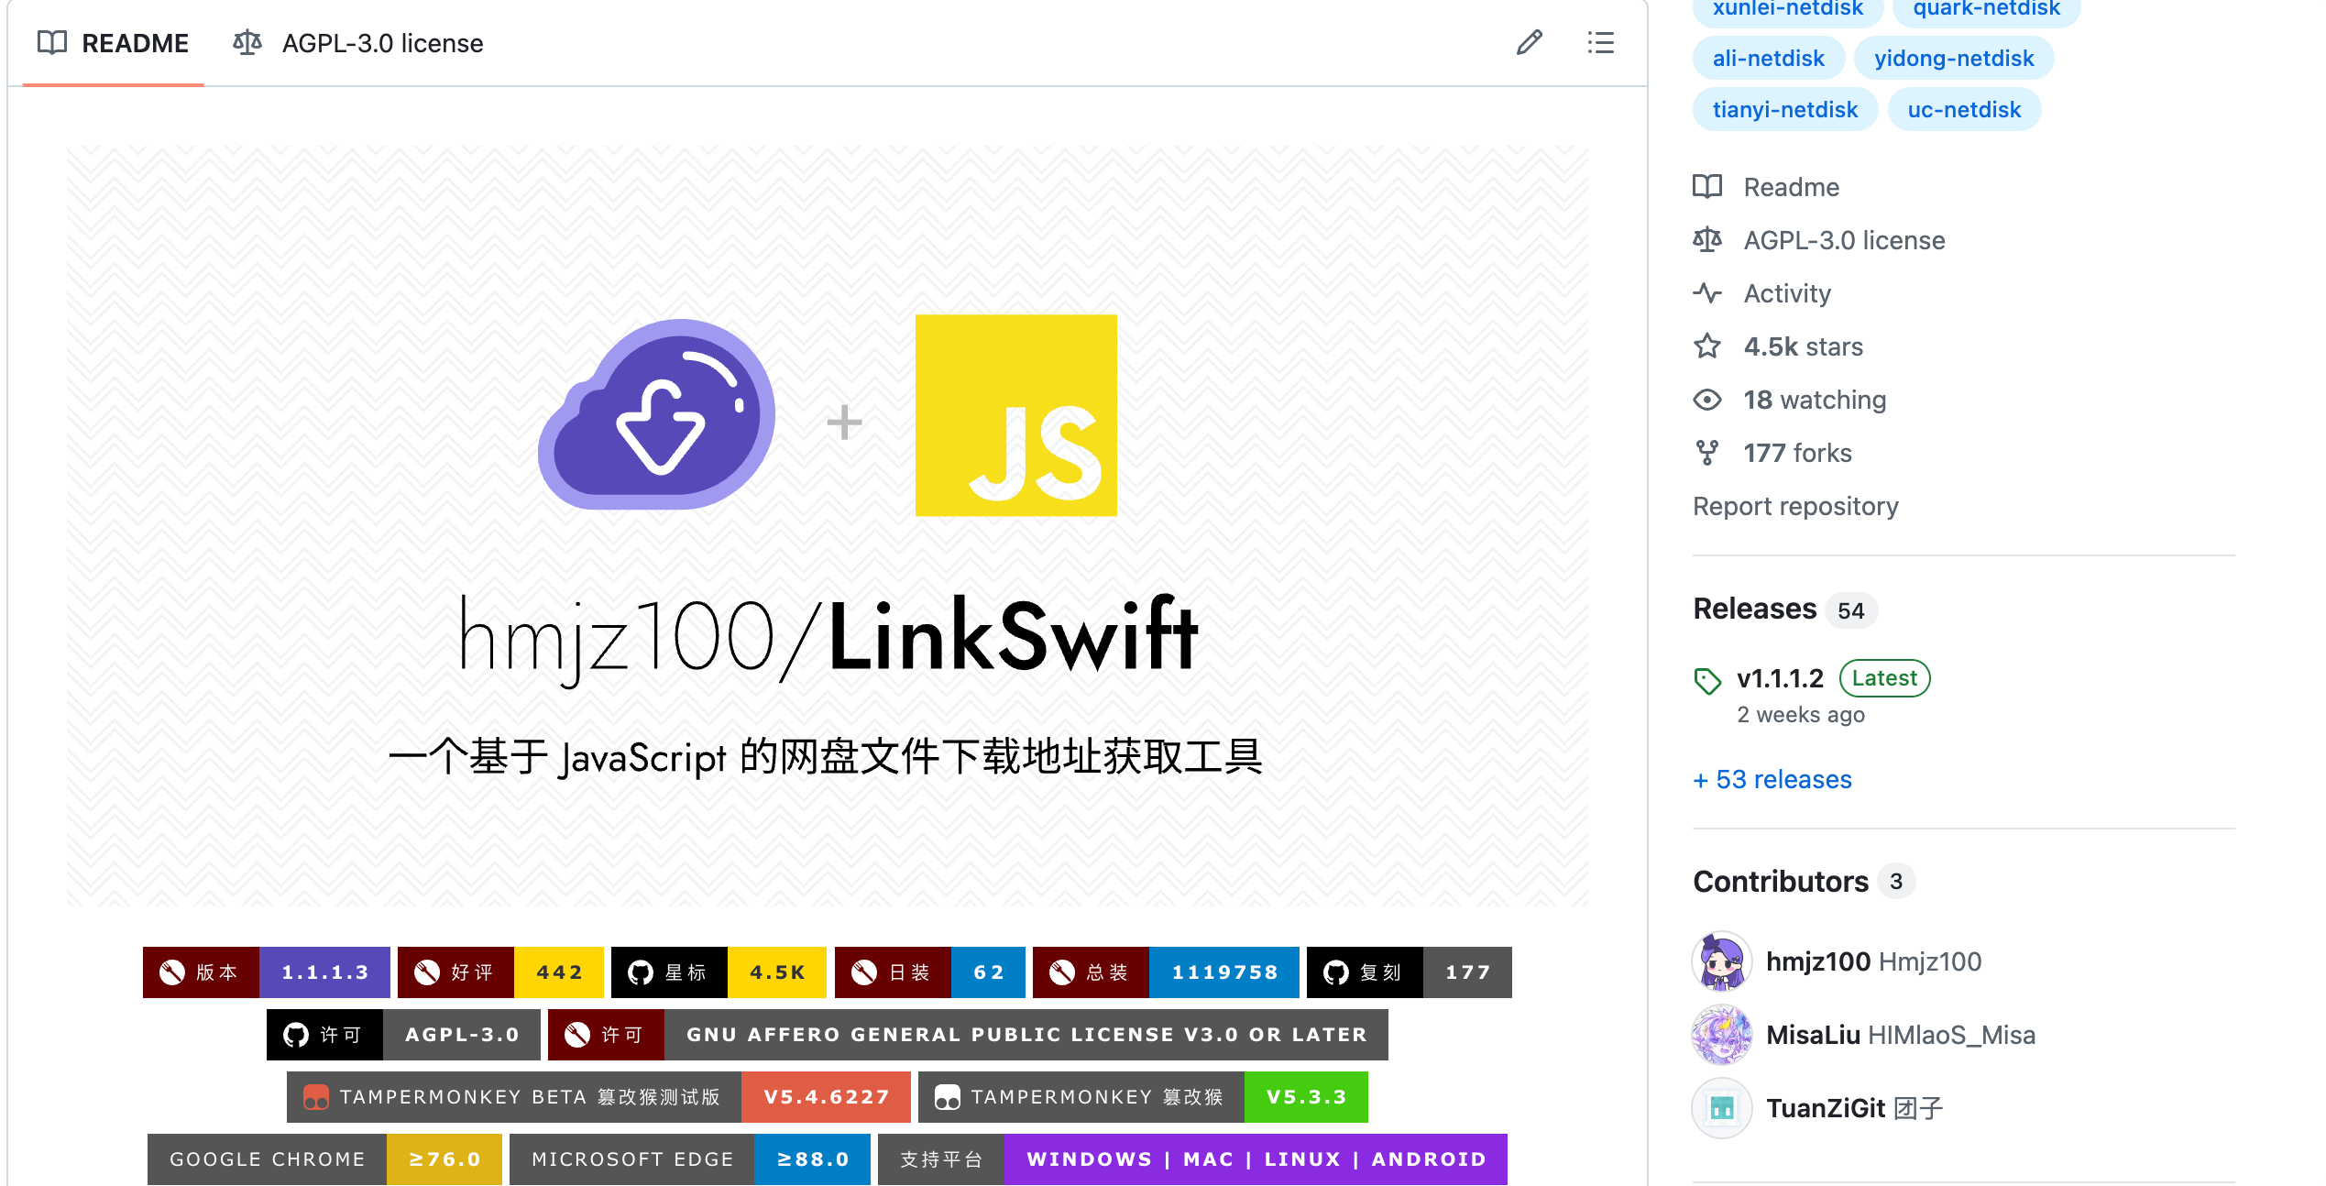Click Google Chrome ≥76.0 badge
The height and width of the screenshot is (1186, 2326).
324,1159
